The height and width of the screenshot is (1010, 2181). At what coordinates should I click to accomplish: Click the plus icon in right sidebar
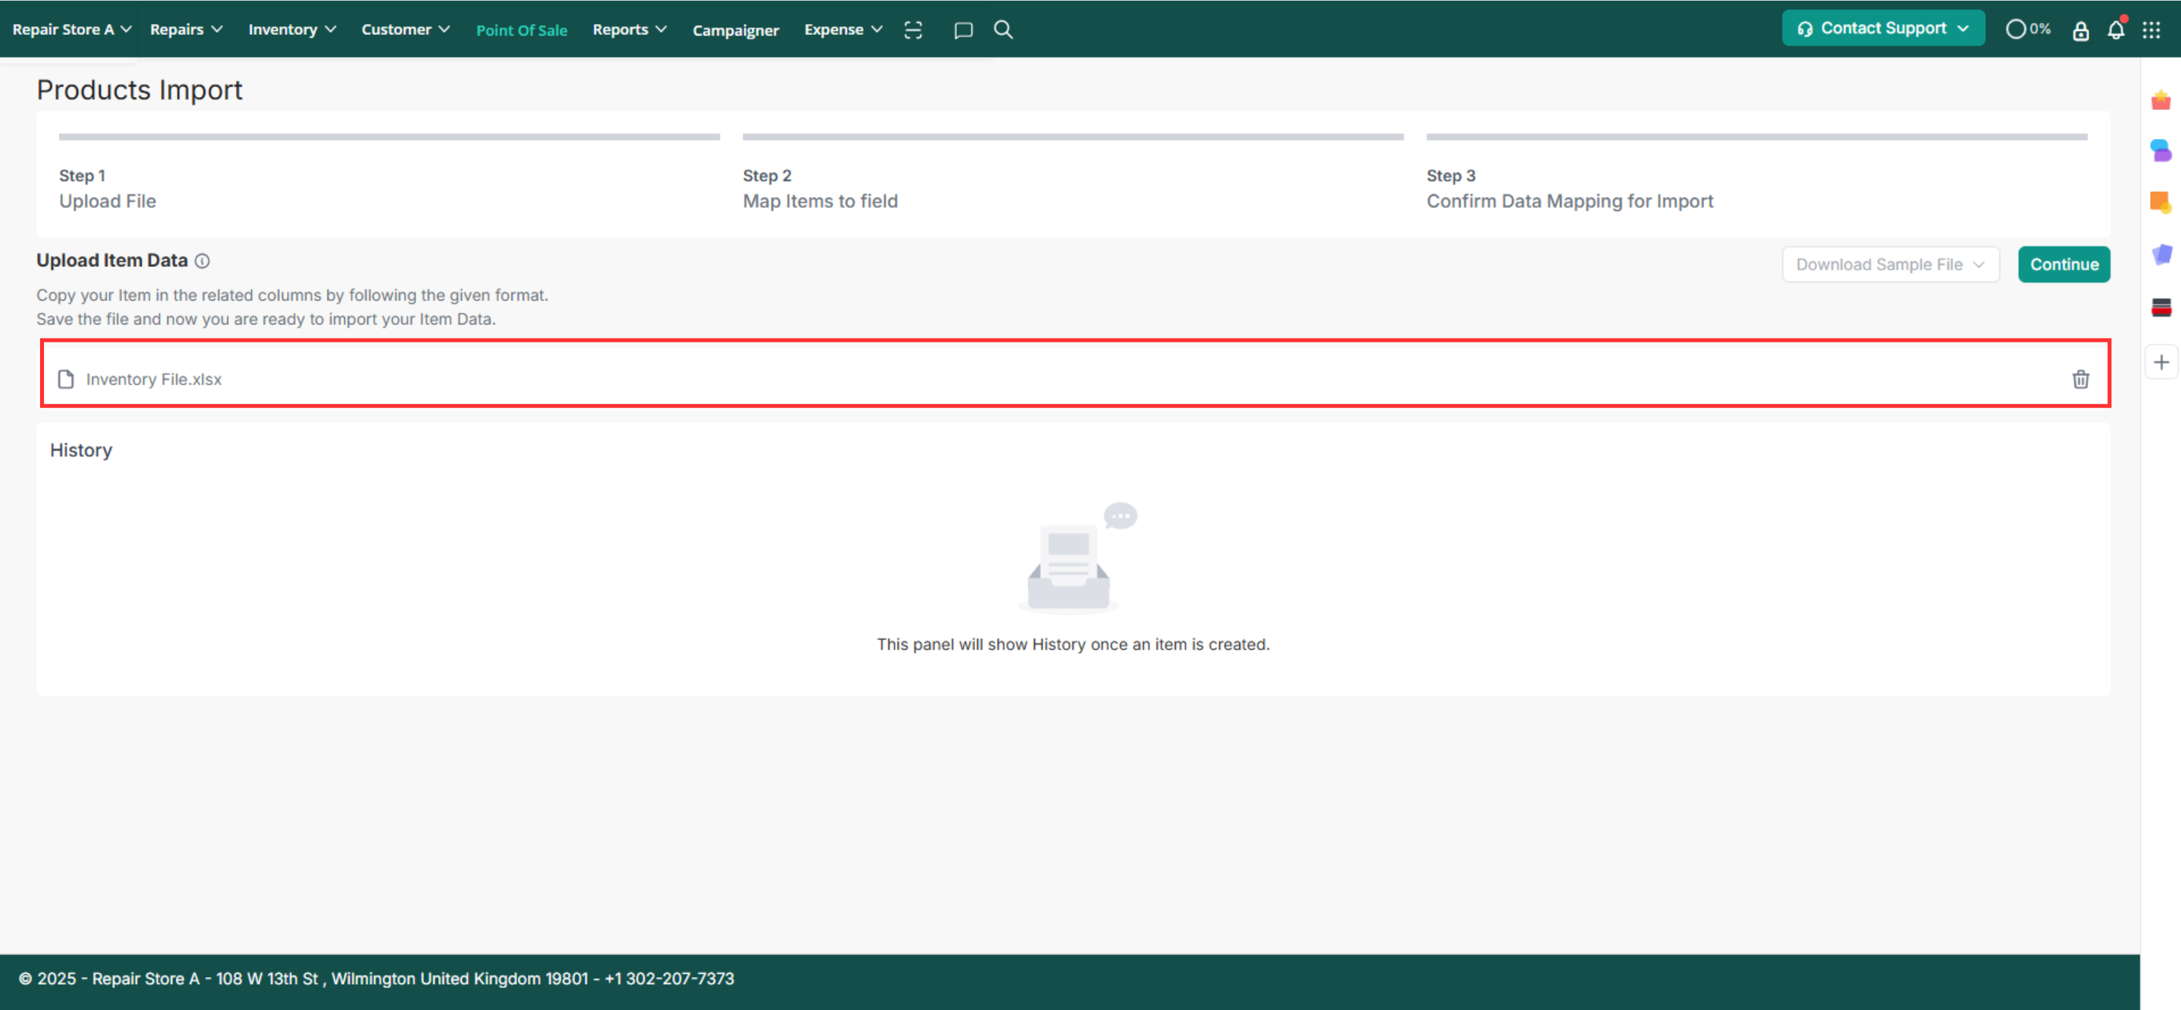click(x=2161, y=363)
